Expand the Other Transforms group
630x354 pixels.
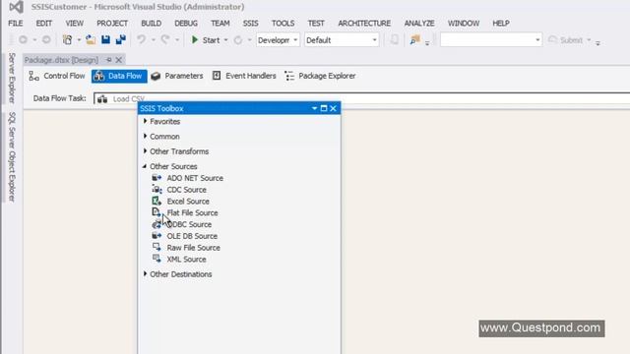[x=145, y=151]
